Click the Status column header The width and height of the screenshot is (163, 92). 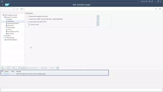click(x=13, y=72)
